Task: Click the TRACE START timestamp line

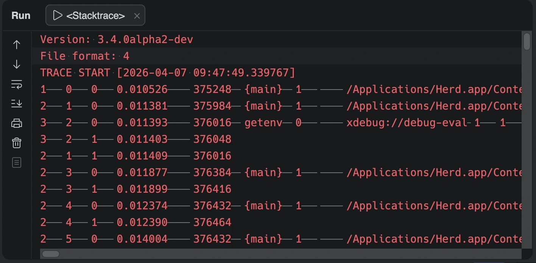Action: [x=168, y=73]
